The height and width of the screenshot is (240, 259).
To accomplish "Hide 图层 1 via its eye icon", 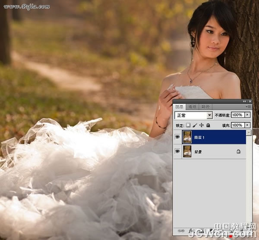I will (x=177, y=137).
